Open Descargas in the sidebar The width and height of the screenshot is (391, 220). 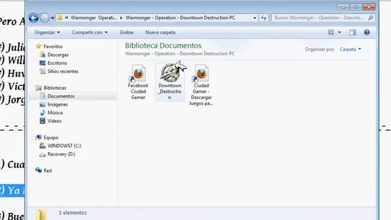pos(58,54)
